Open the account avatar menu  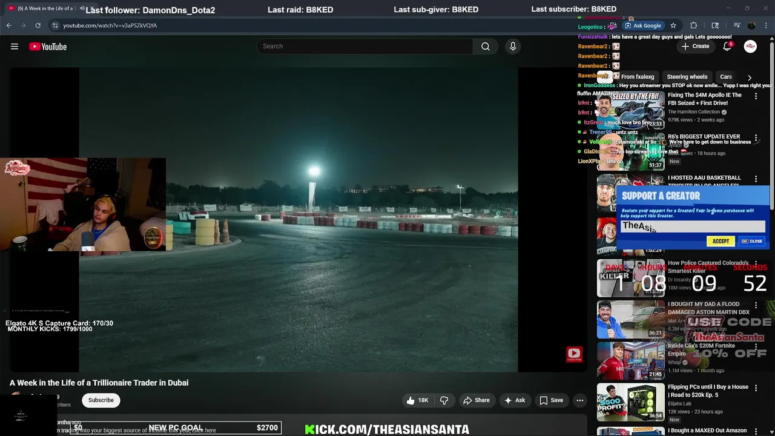(x=750, y=47)
